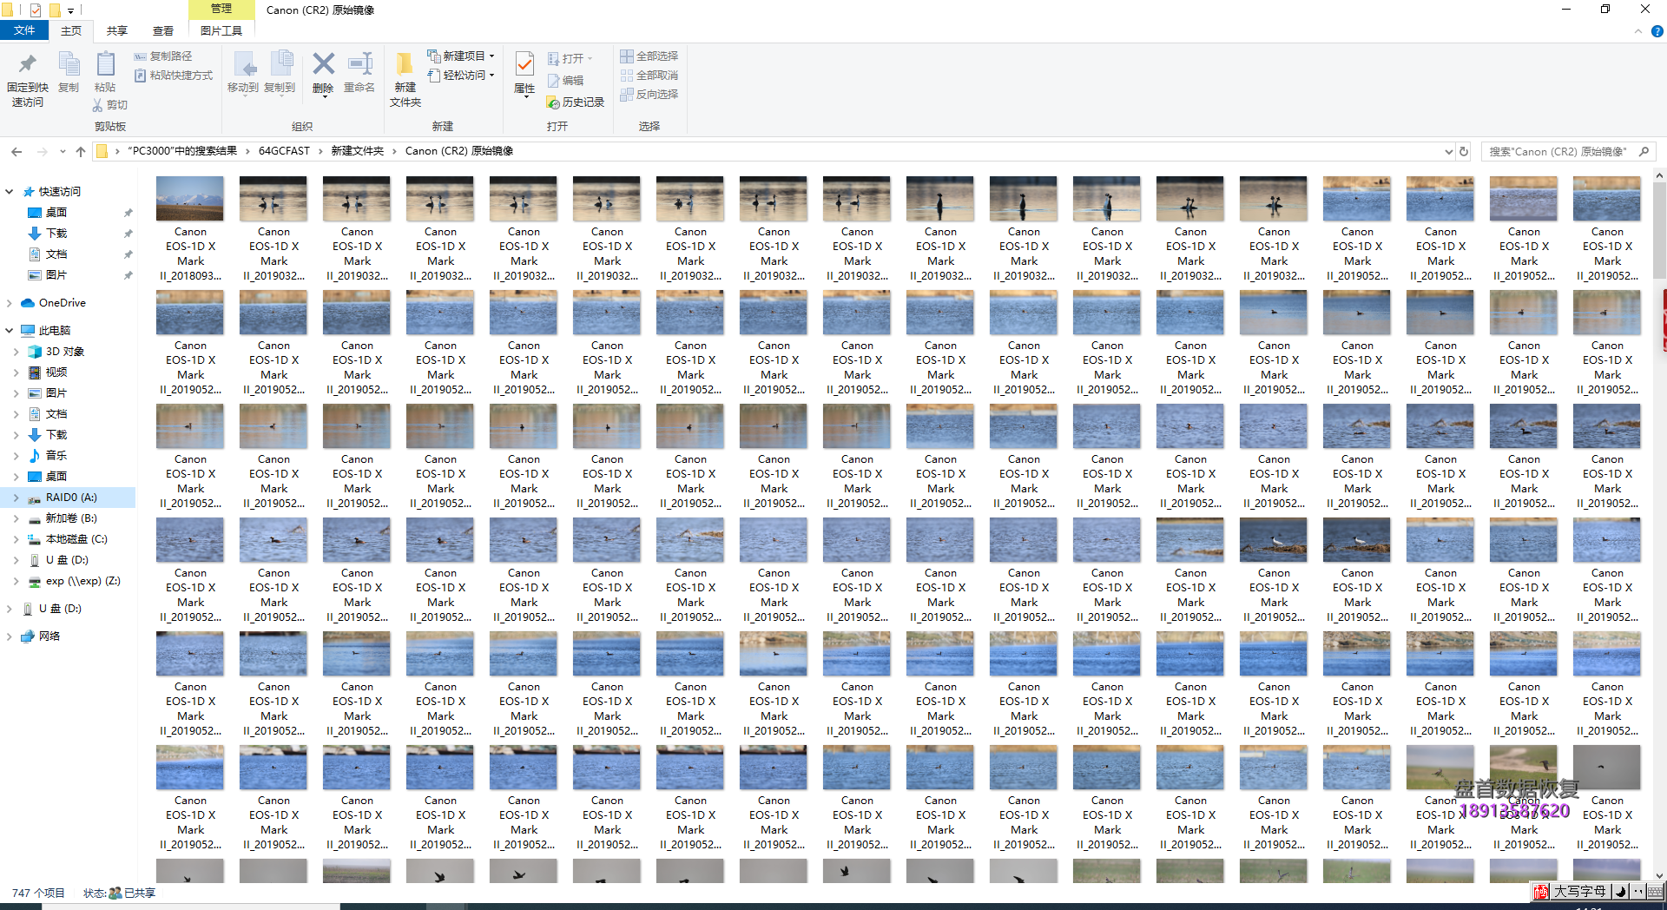Click Paste shortcut (粘贴快捷方式)
The width and height of the screenshot is (1667, 910).
pyautogui.click(x=174, y=76)
